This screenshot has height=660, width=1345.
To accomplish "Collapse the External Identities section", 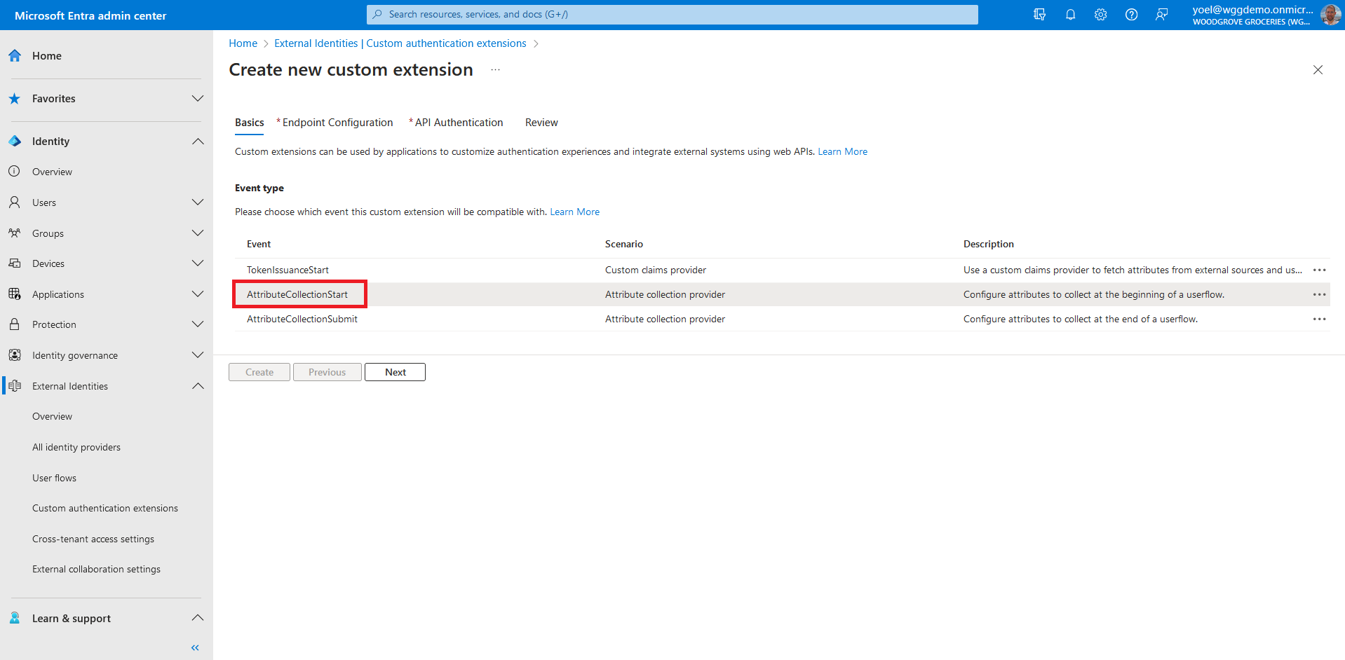I will [198, 386].
